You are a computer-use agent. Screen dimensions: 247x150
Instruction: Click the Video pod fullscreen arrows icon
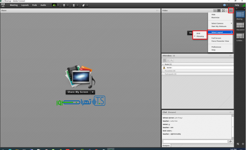(224, 11)
